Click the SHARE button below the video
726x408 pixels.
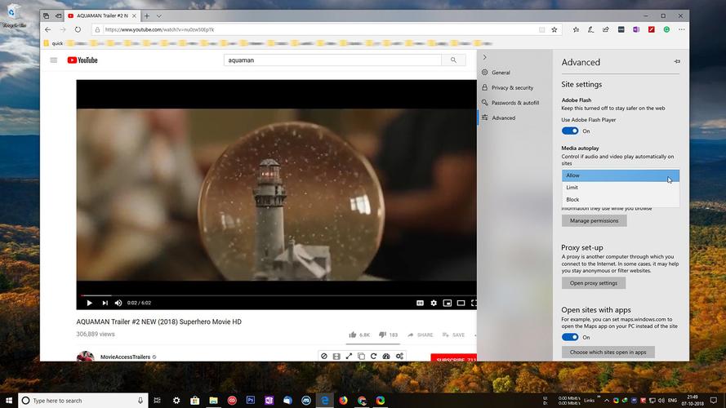[x=420, y=335]
